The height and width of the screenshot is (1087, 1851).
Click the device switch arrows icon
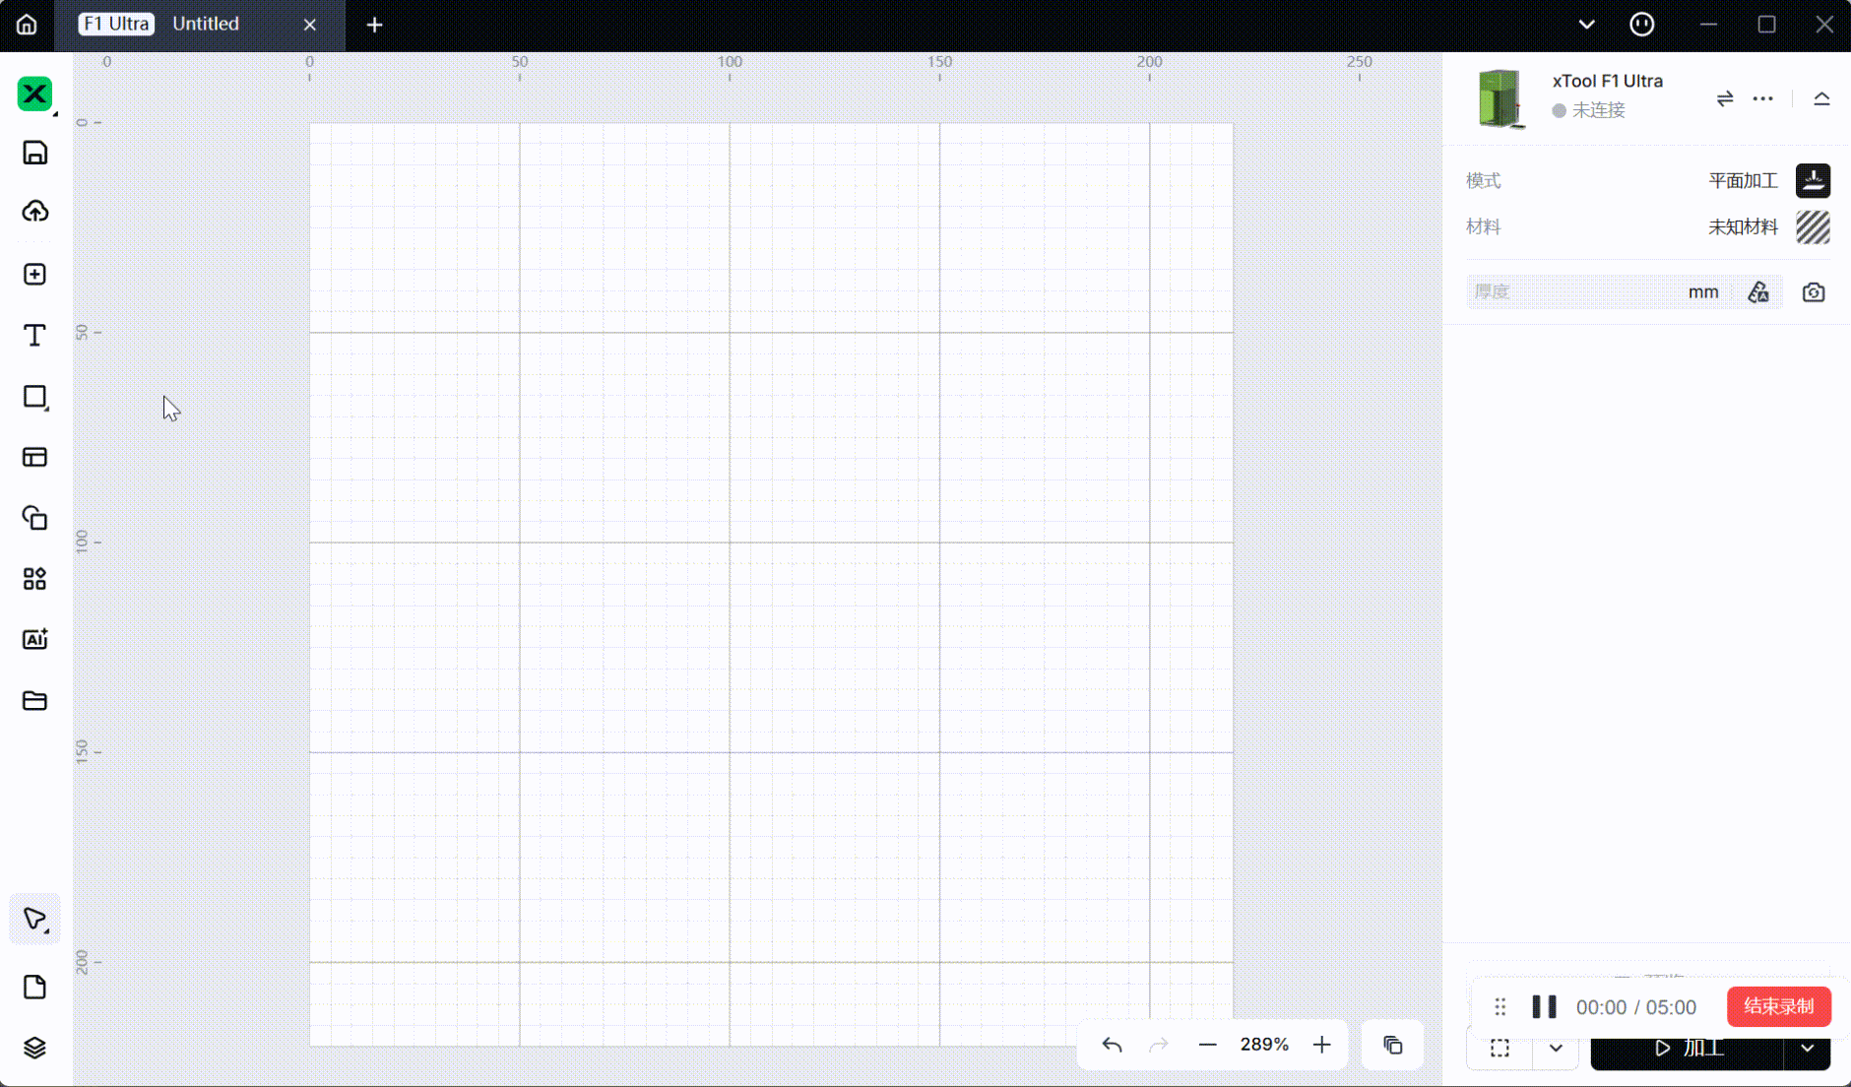pos(1724,98)
